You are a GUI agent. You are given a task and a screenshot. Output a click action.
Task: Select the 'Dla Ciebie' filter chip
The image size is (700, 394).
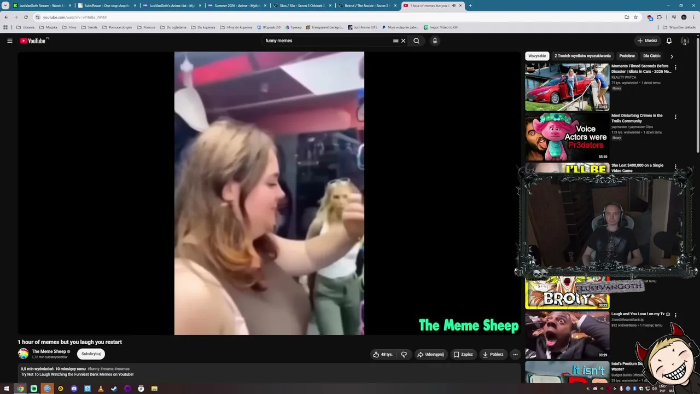click(x=652, y=56)
